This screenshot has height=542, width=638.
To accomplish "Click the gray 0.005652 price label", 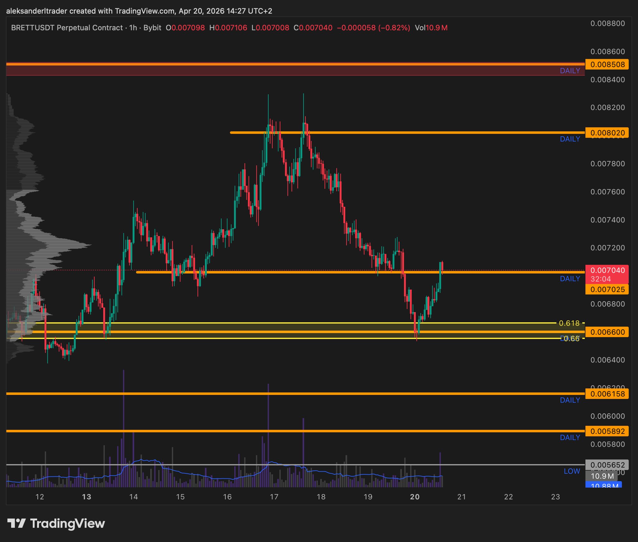I will click(x=607, y=465).
